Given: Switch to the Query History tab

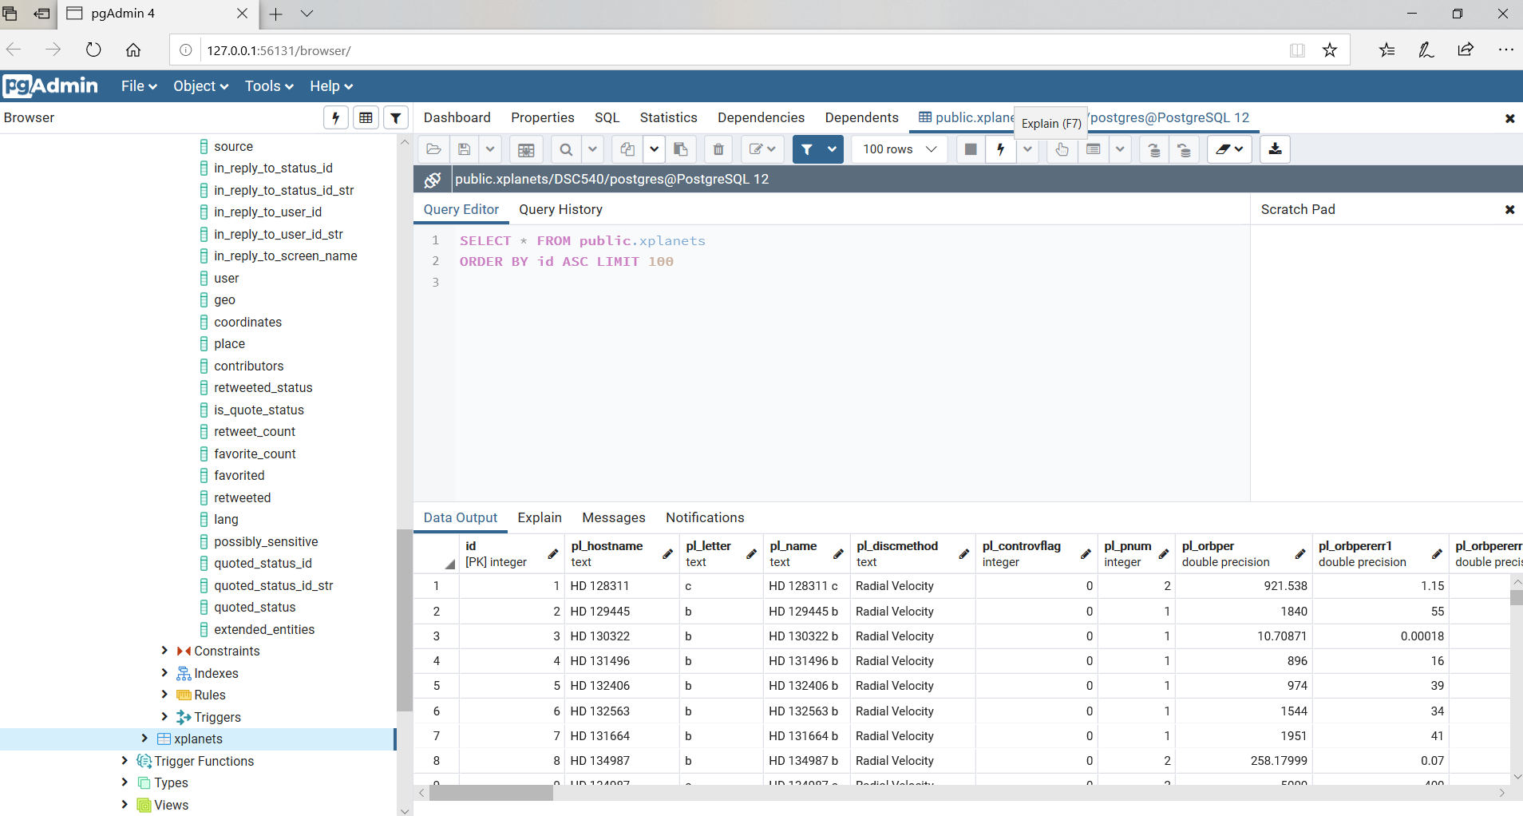Looking at the screenshot, I should [560, 209].
